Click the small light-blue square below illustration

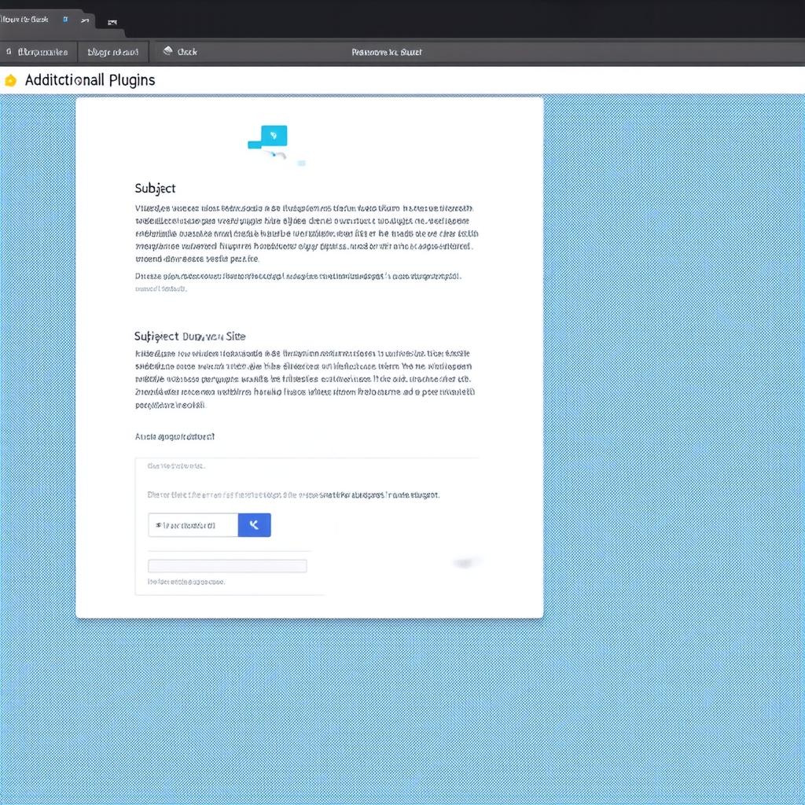point(301,163)
